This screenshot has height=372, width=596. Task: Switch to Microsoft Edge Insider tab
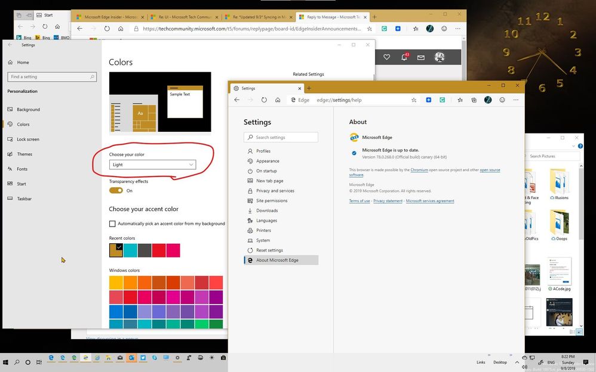(110, 17)
